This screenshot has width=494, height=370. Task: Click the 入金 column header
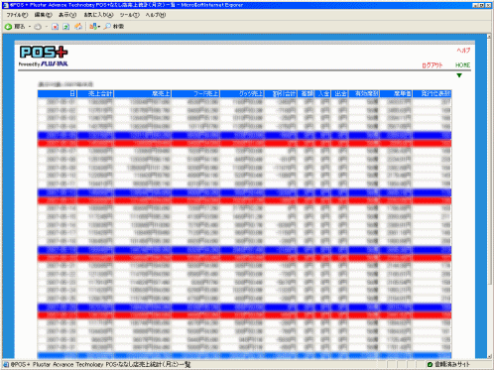(x=322, y=94)
